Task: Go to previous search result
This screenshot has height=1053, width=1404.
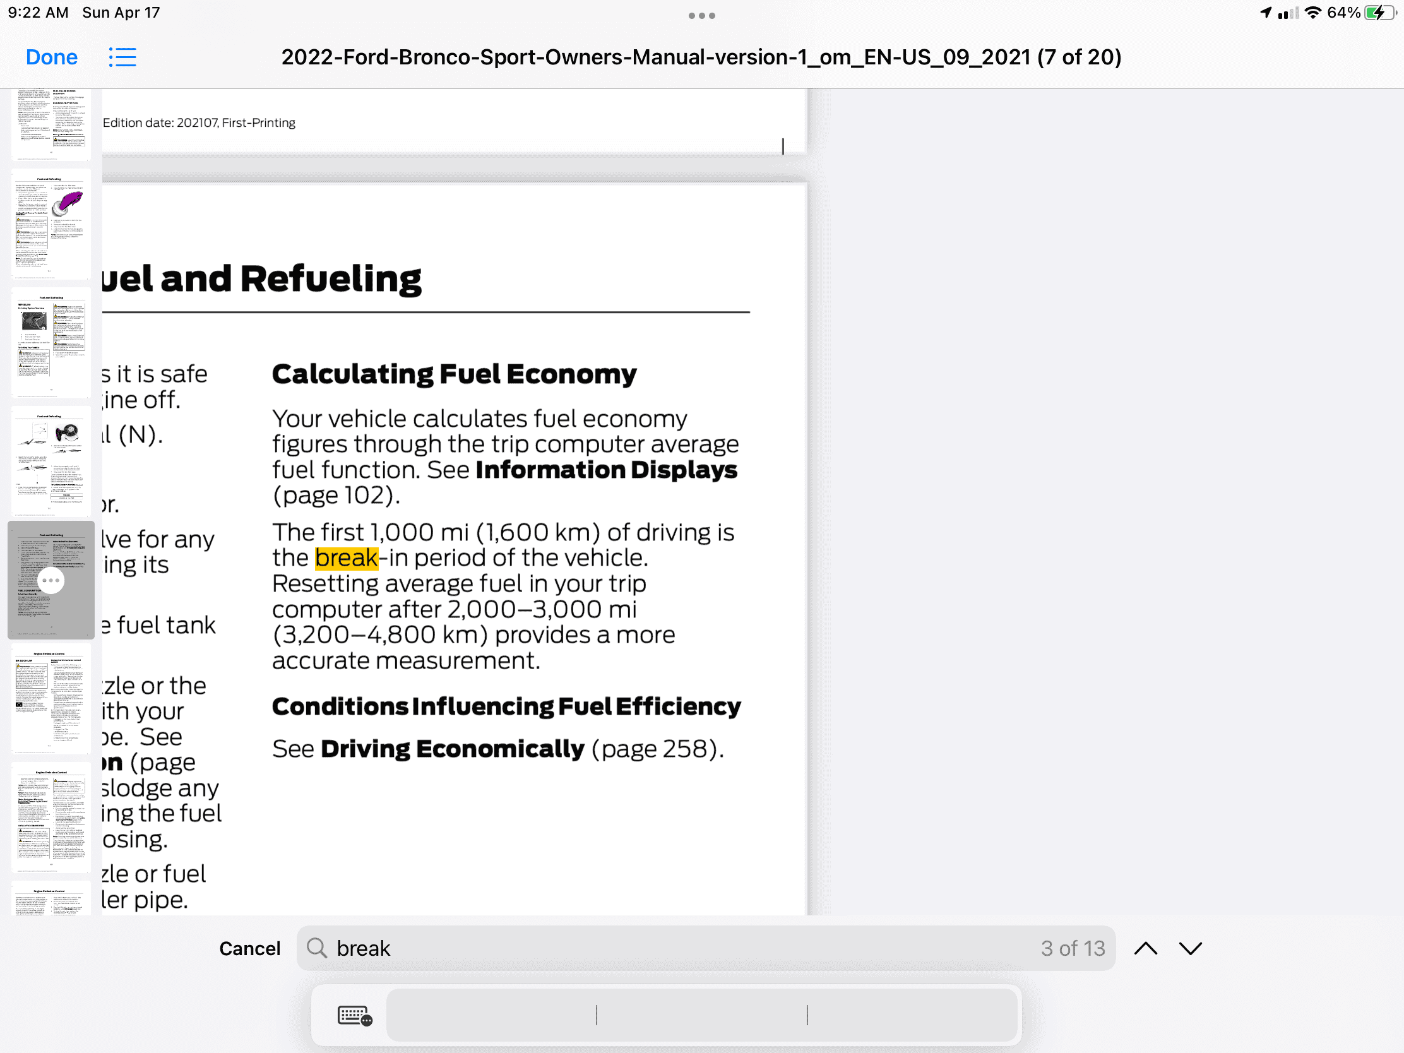Action: [x=1145, y=948]
